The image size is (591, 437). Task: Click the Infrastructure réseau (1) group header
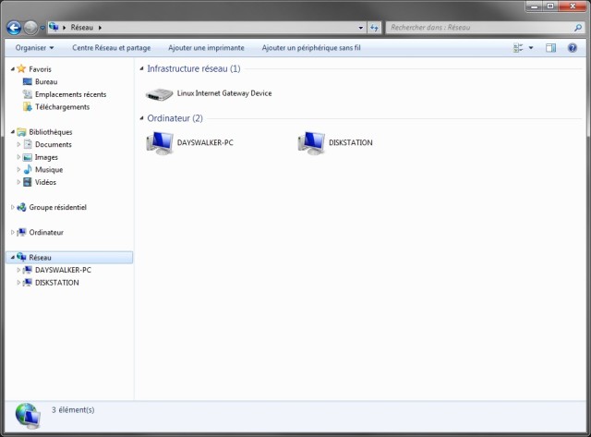(x=194, y=68)
